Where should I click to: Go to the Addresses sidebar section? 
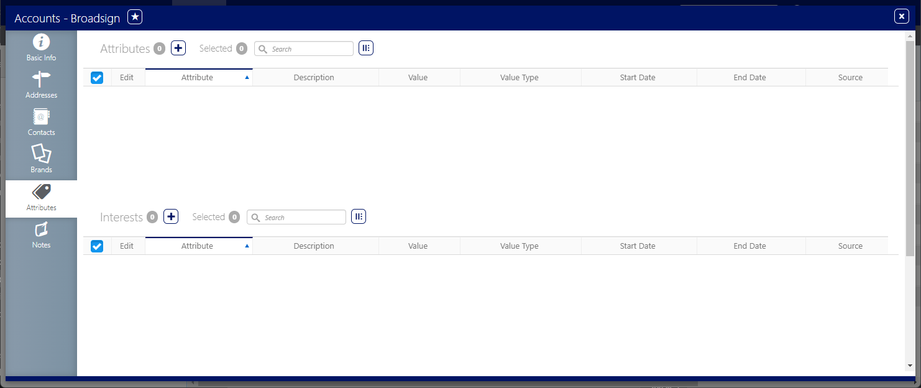coord(41,85)
